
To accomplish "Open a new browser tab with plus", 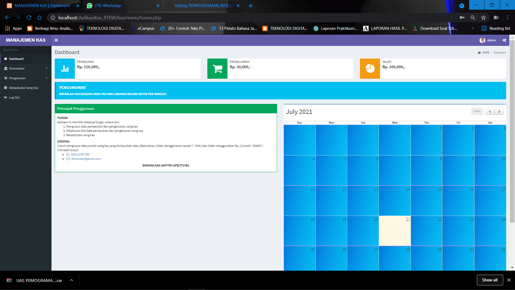I will (x=251, y=6).
